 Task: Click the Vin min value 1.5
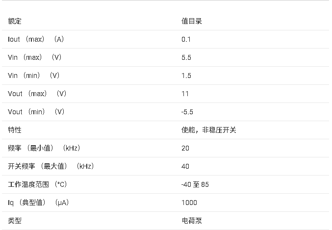point(186,76)
